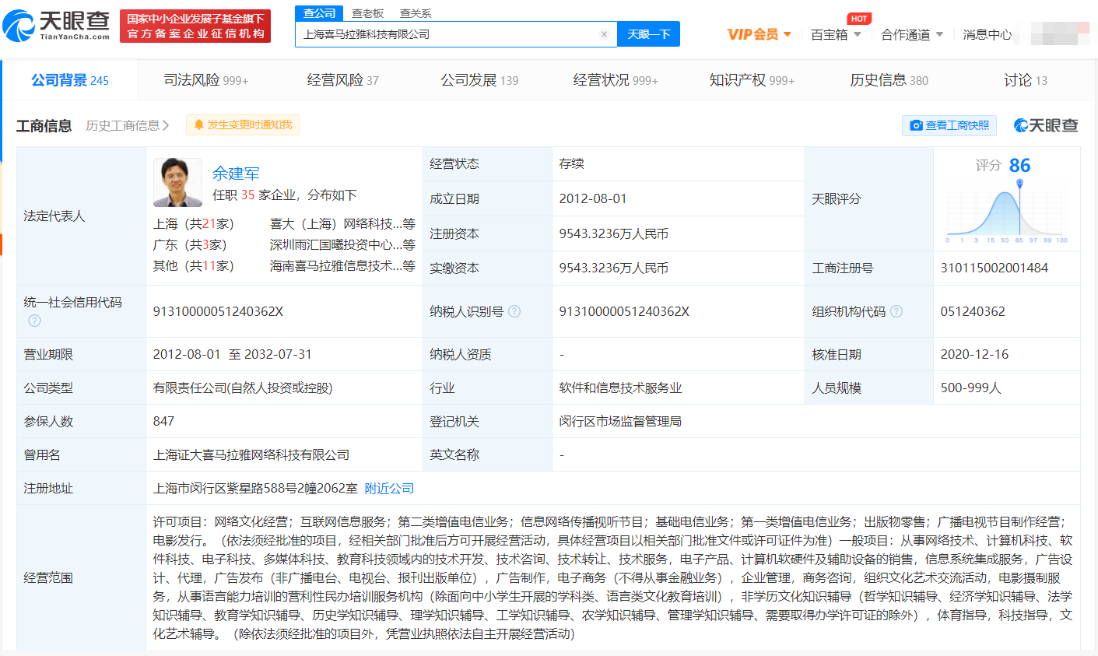Click the 行业 value 软件和信息技术服务业

pos(620,388)
